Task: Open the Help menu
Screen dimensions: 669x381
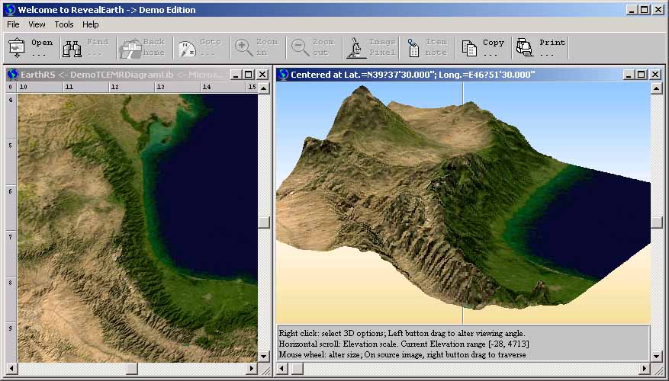Action: 91,24
